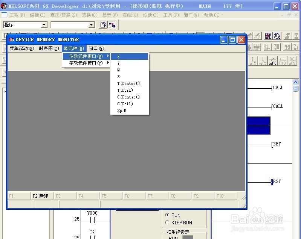Minimize the Device Memory Monitor window

click(224, 40)
